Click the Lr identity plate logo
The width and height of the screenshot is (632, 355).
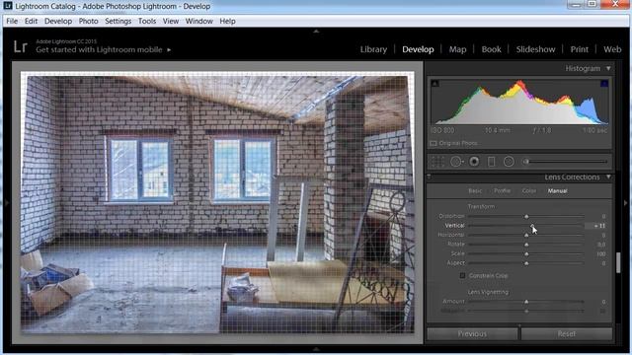coord(20,47)
